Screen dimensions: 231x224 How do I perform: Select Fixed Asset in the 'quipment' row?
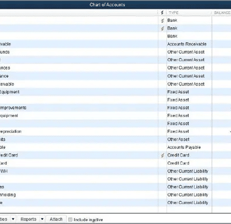[x=178, y=115]
